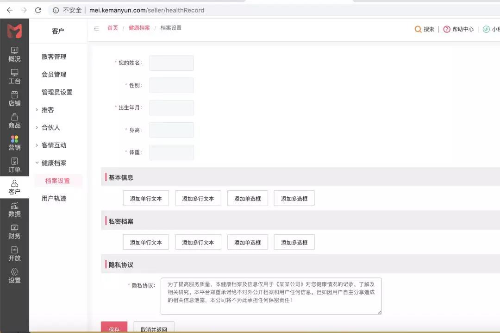Click the 体重 input field
This screenshot has height=333, width=500.
coord(172,152)
